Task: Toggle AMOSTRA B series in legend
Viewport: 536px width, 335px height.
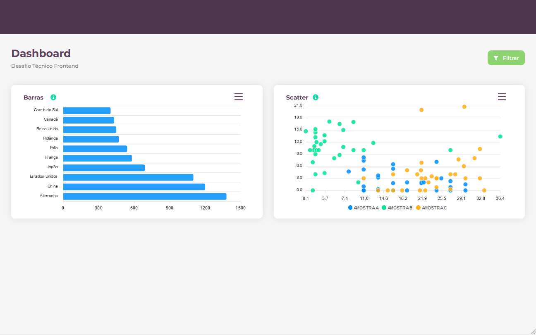Action: (397, 208)
